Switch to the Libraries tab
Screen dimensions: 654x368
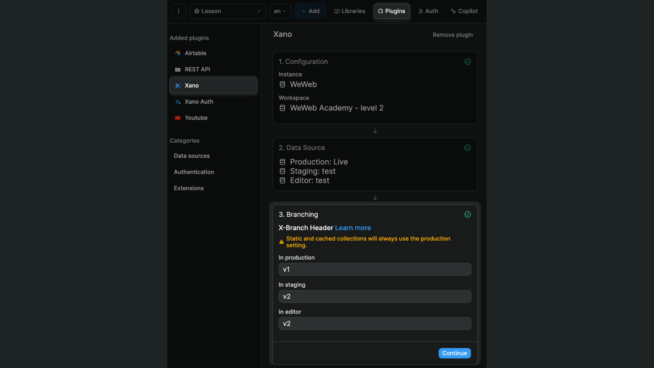tap(349, 11)
